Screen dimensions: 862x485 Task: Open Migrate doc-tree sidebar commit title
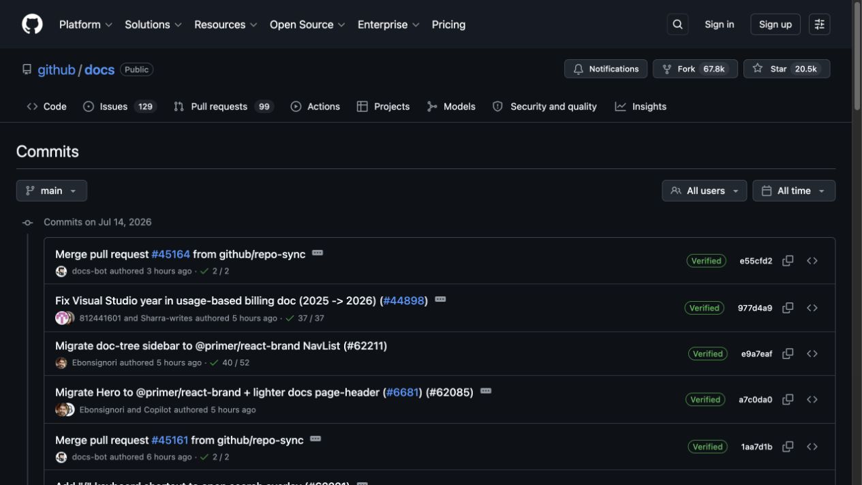click(x=221, y=346)
